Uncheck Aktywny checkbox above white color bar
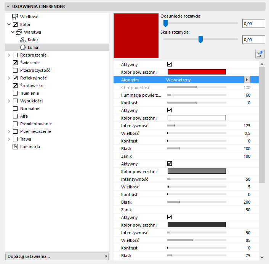Screen dimensions: 269x264 pyautogui.click(x=170, y=110)
